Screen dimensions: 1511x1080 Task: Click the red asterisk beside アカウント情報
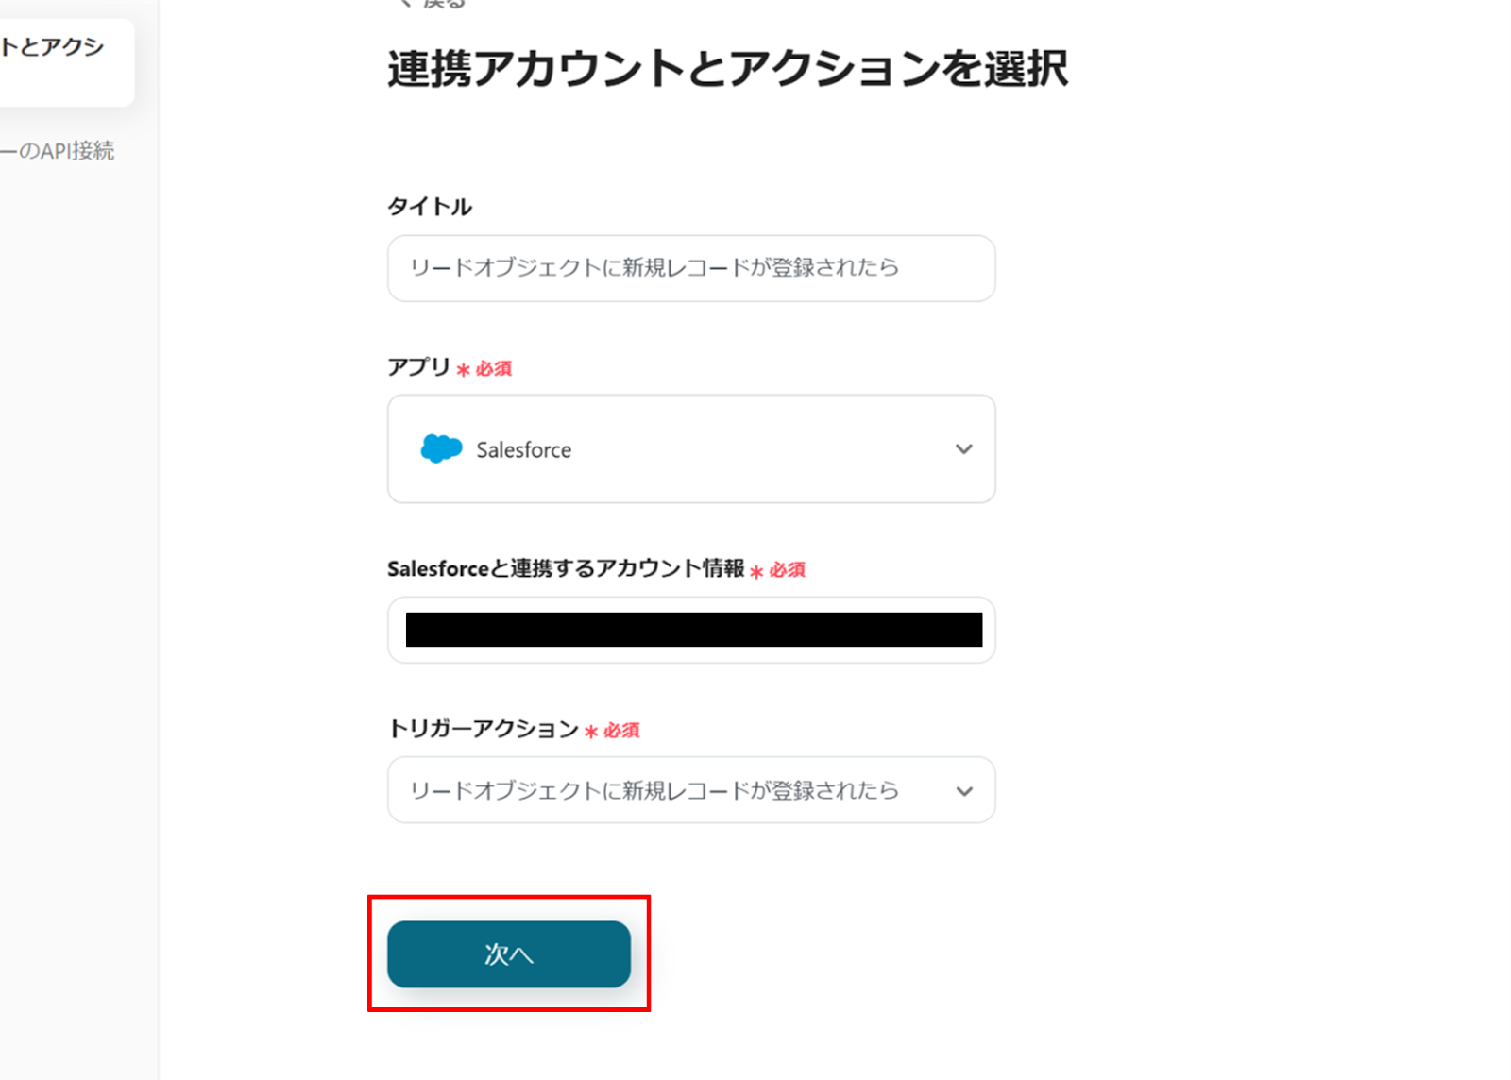756,571
